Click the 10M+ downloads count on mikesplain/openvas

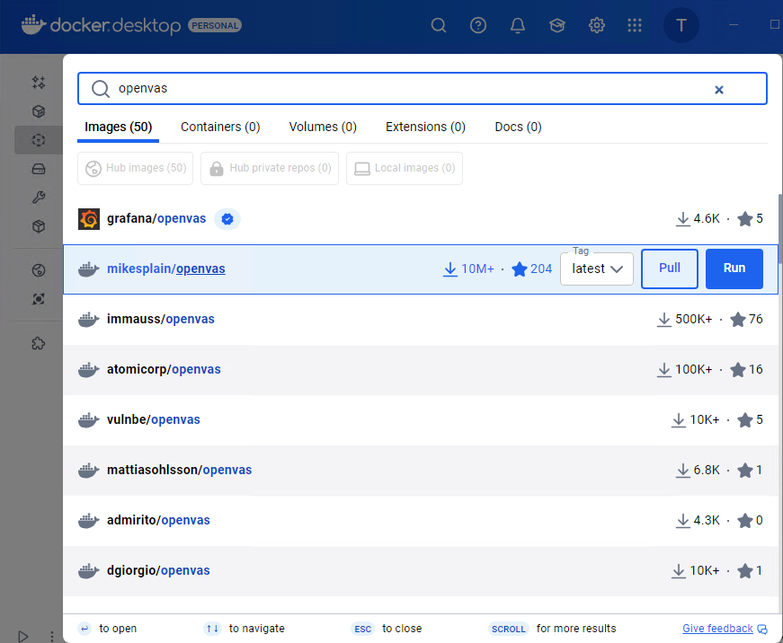point(477,269)
